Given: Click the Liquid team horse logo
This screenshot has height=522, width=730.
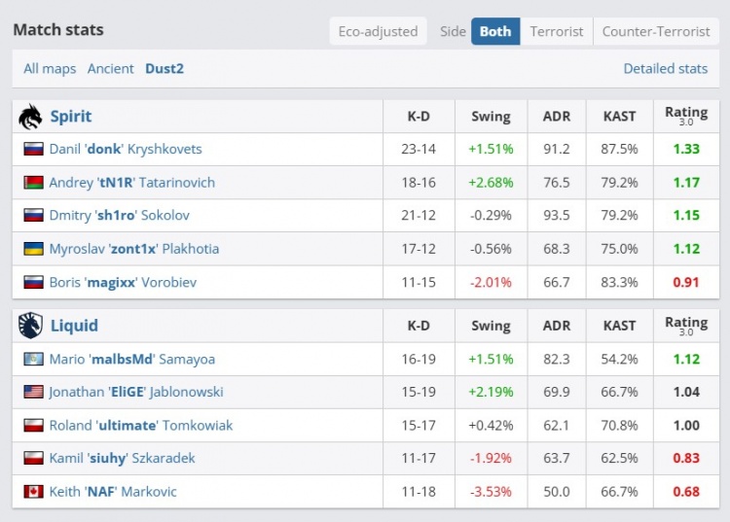Looking at the screenshot, I should pyautogui.click(x=30, y=326).
